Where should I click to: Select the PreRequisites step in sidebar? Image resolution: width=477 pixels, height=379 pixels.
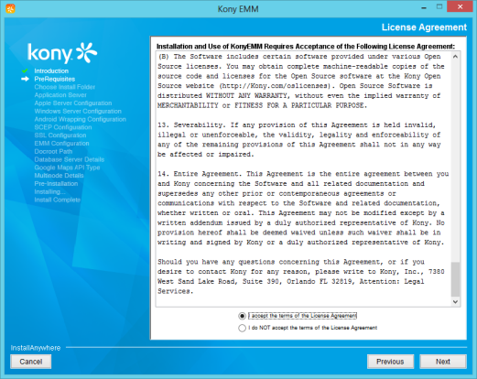point(55,79)
